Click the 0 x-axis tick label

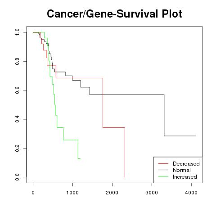[x=33, y=193]
